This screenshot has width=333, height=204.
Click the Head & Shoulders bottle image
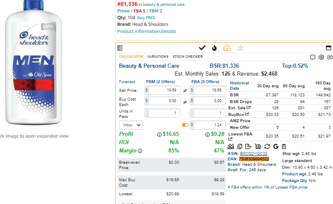[34, 63]
